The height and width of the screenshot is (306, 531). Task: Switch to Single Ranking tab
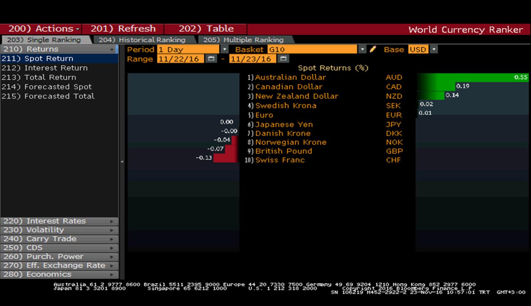click(x=44, y=40)
